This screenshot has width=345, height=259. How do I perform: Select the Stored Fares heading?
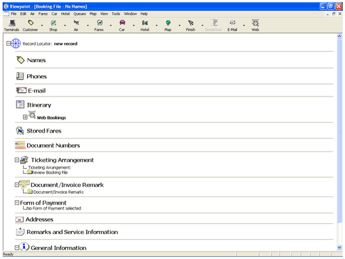[44, 131]
